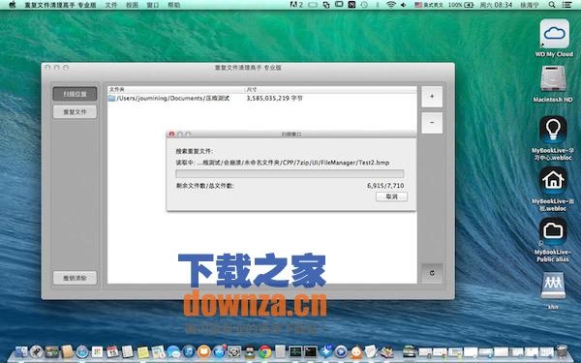The width and height of the screenshot is (581, 363).
Task: Click Wi-Fi status icon in menu bar
Action: click(x=390, y=5)
